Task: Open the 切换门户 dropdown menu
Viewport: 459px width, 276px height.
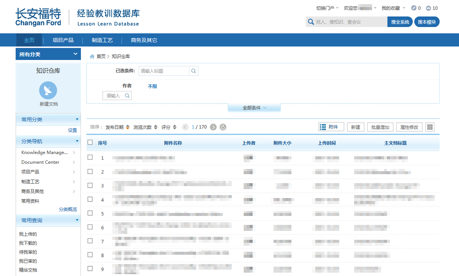Action: 327,8
